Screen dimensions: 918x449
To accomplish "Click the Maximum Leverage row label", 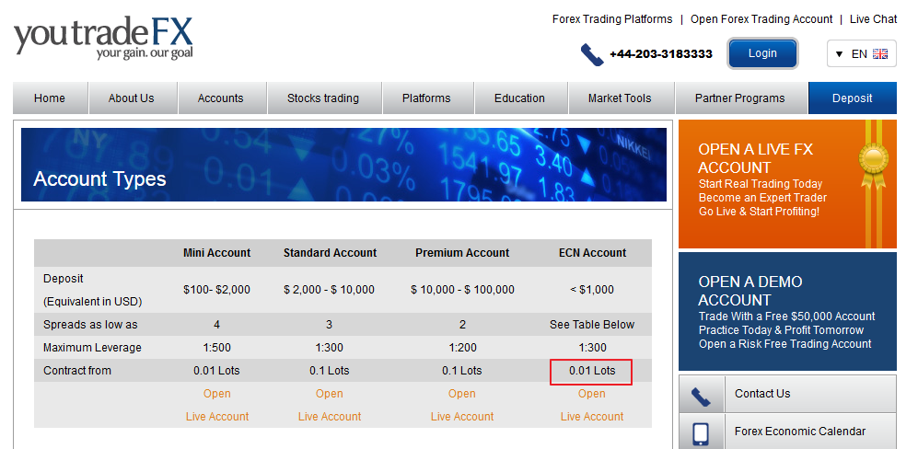I will 92,348.
